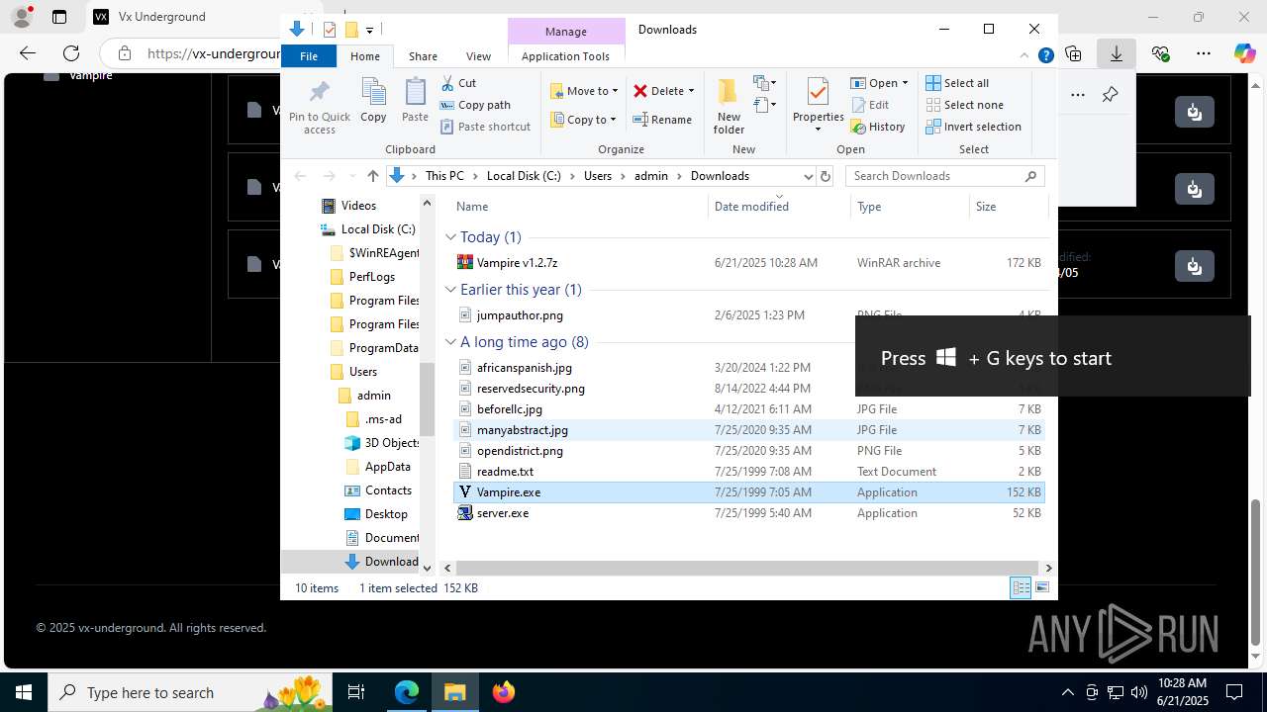The height and width of the screenshot is (712, 1267).
Task: Pin the Edge downloads panel
Action: click(x=1110, y=95)
